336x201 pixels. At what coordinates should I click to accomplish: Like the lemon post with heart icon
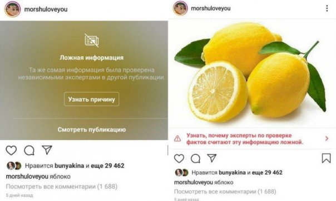click(179, 158)
